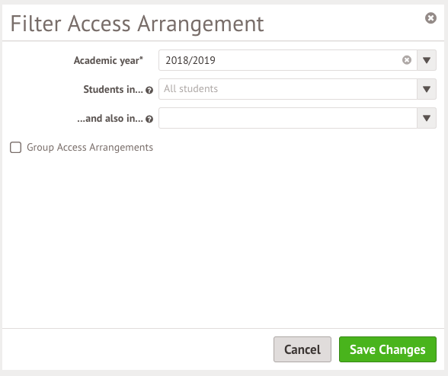The width and height of the screenshot is (448, 376).
Task: Select the 2018/2019 text in the field
Action: tap(190, 60)
